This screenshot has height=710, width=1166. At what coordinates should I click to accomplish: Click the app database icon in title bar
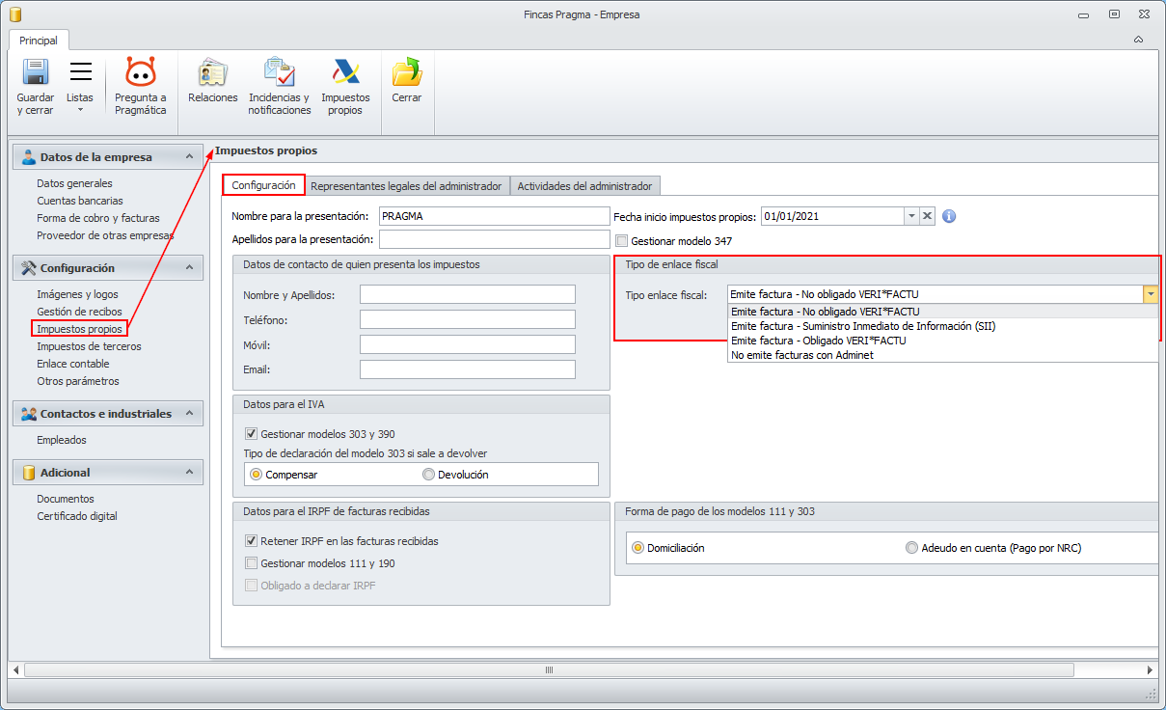pyautogui.click(x=15, y=14)
